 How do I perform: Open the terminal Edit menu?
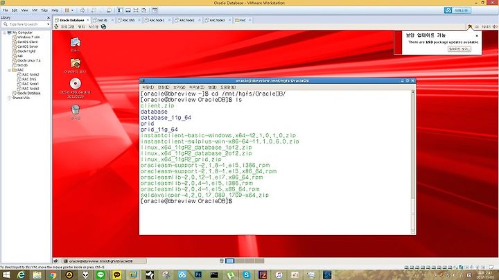(x=164, y=87)
